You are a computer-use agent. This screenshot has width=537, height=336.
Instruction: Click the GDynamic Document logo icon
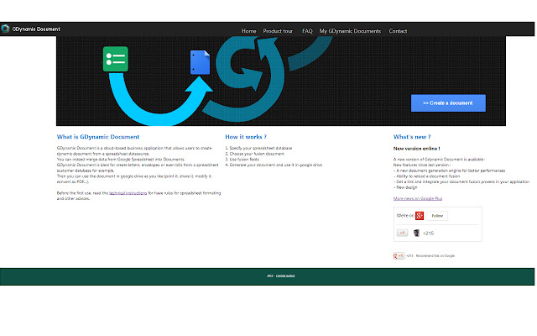(5, 29)
